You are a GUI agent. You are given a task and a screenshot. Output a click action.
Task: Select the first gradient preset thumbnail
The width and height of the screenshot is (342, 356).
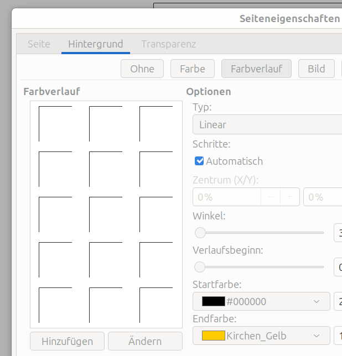[55, 124]
